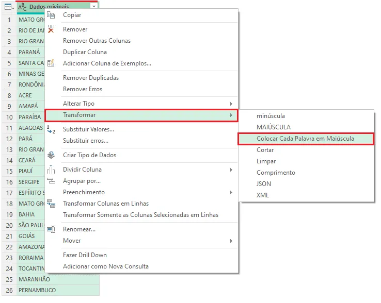
Task: Click the Copiar icon in context menu
Action: click(51, 15)
